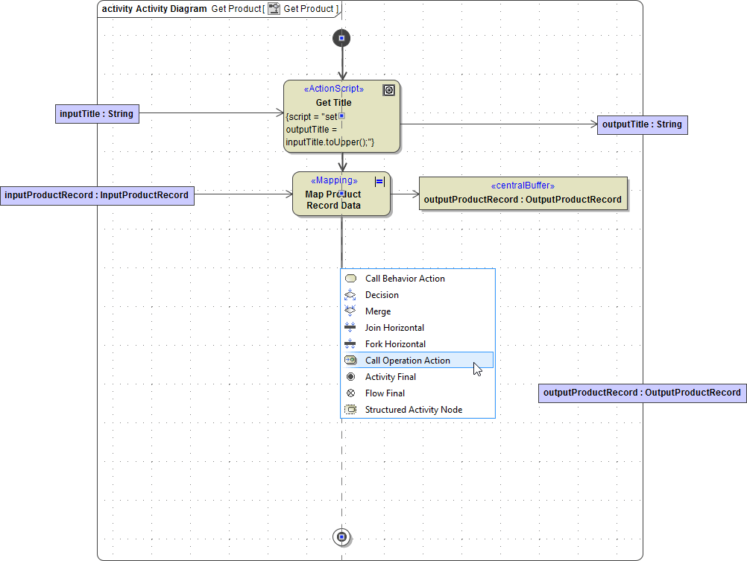The image size is (747, 561).
Task: Select Structured Activity Node option
Action: pos(413,410)
